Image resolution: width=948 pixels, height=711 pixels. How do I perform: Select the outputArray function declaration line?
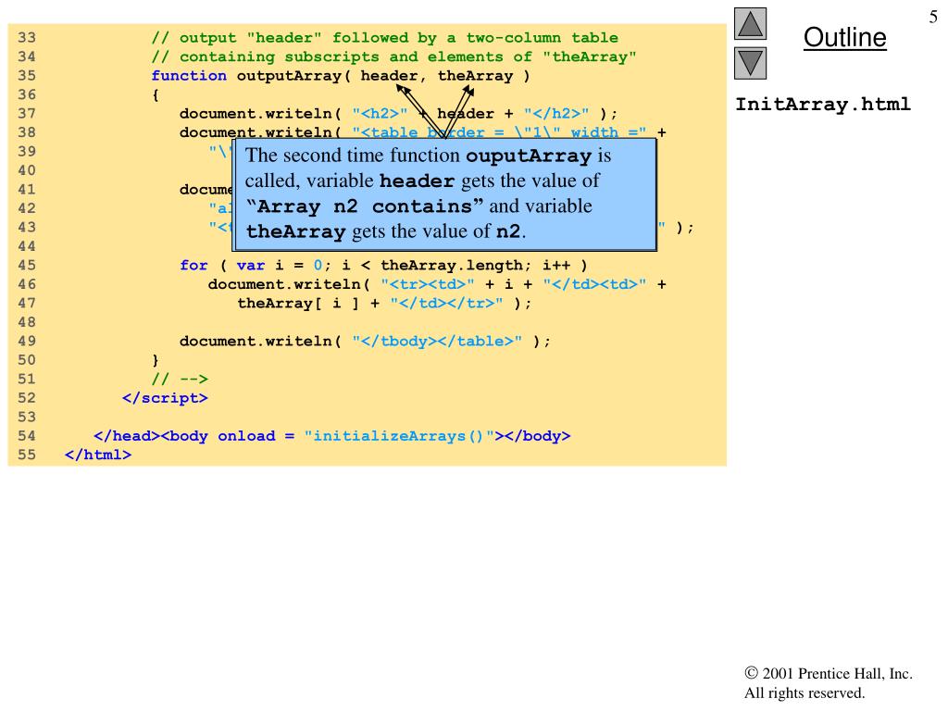pos(341,76)
